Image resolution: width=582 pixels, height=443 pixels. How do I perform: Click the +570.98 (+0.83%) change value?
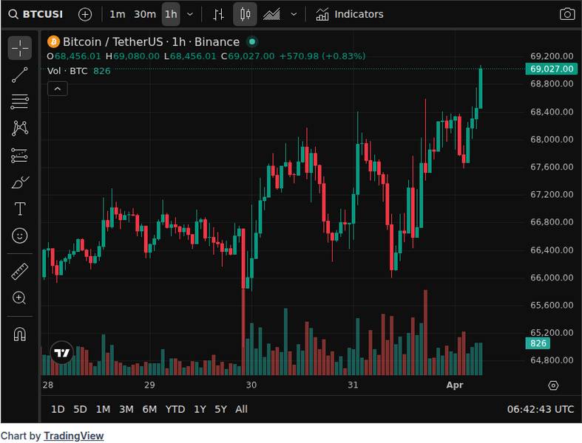pyautogui.click(x=322, y=56)
